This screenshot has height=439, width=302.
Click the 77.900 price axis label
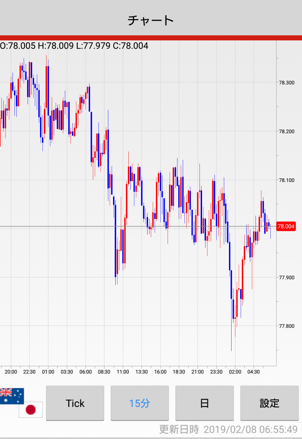coord(286,278)
